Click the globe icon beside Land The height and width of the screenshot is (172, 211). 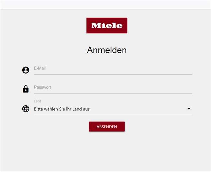[26, 109]
